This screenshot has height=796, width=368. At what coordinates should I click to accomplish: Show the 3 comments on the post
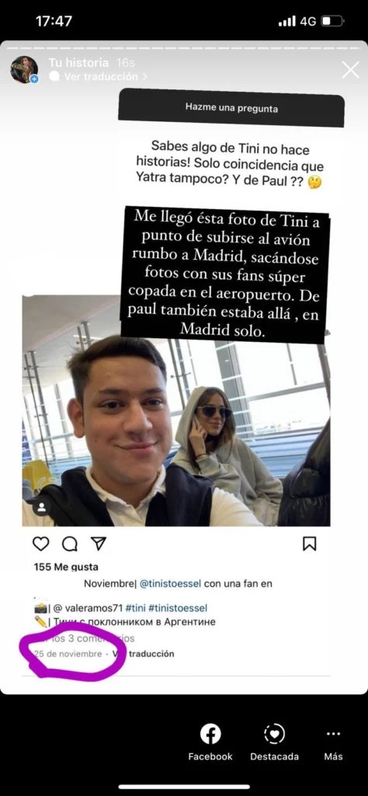tap(84, 638)
